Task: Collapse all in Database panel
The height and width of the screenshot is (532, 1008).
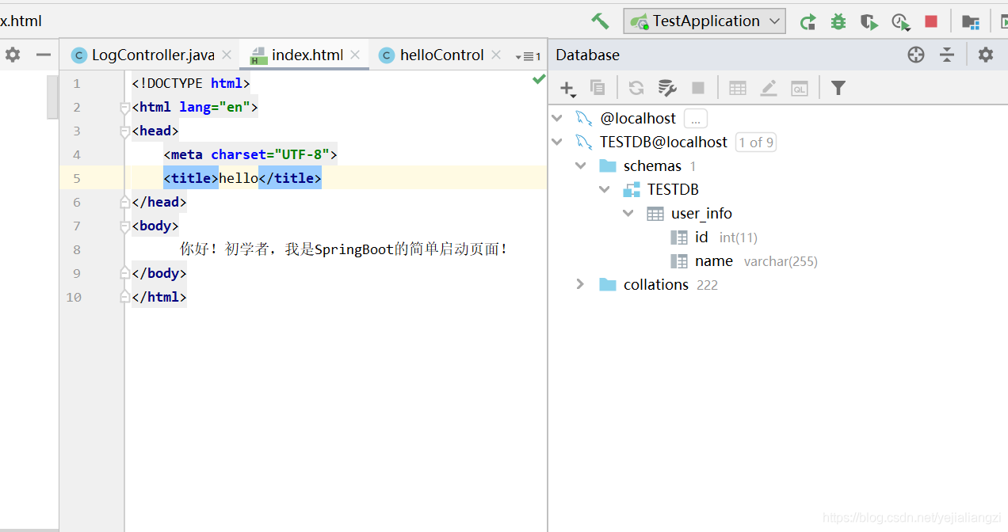Action: (947, 55)
